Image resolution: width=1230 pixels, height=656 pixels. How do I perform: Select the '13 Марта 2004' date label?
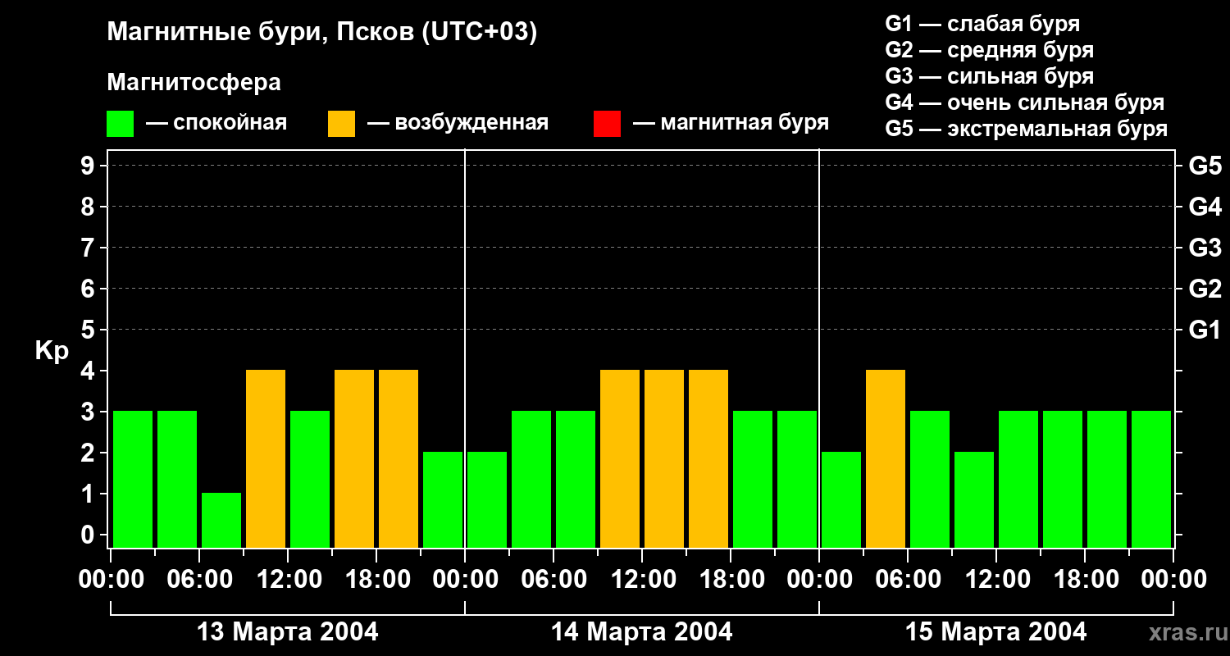(288, 632)
